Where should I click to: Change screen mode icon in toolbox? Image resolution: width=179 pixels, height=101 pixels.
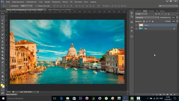[3, 93]
